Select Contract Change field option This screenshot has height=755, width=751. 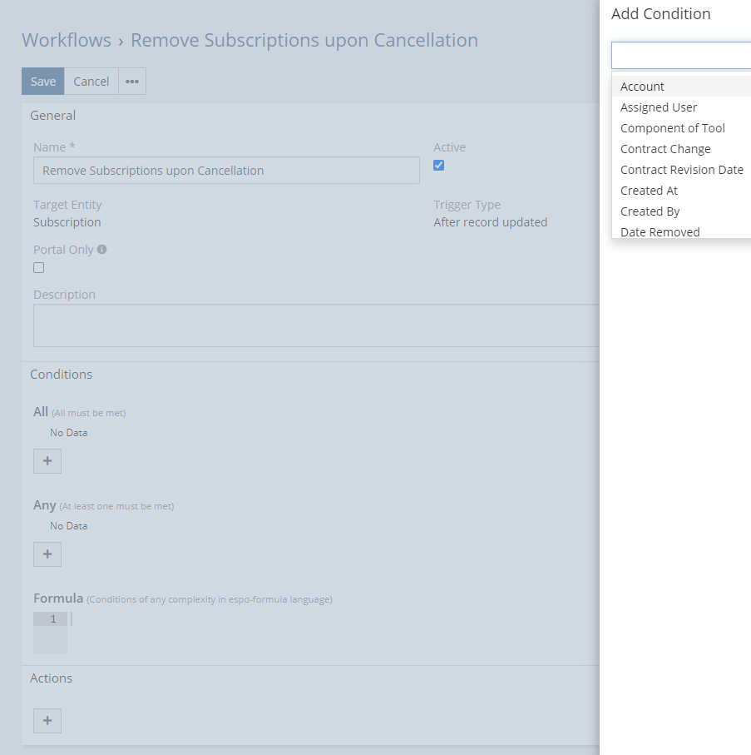point(665,149)
